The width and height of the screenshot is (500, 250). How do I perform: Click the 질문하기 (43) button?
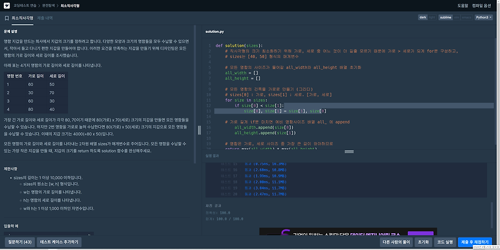(20, 242)
